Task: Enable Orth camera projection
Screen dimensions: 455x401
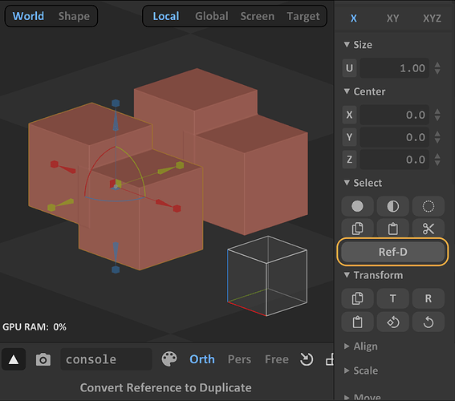Action: (202, 359)
